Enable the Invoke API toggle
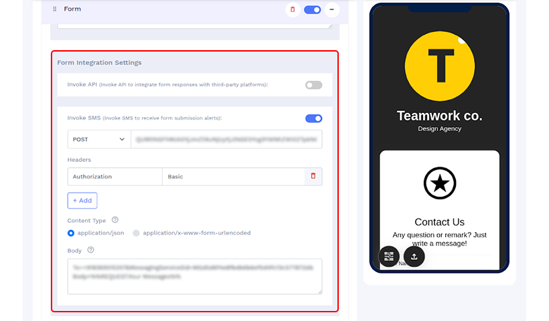 point(313,85)
